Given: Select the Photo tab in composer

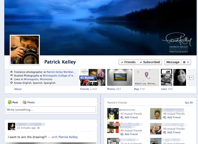Looking at the screenshot, I should click(29, 102).
